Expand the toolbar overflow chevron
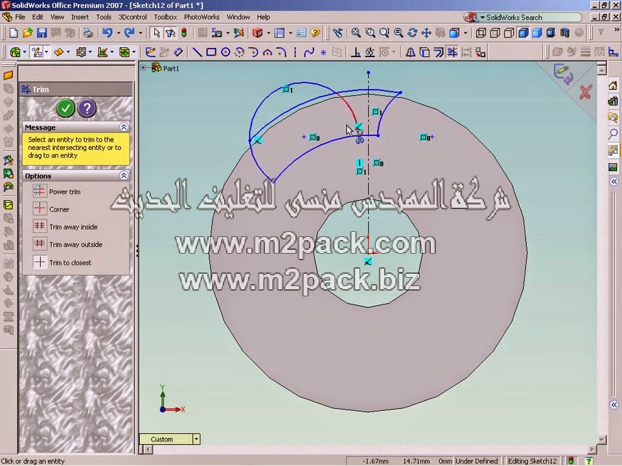The height and width of the screenshot is (466, 622). pyautogui.click(x=616, y=29)
